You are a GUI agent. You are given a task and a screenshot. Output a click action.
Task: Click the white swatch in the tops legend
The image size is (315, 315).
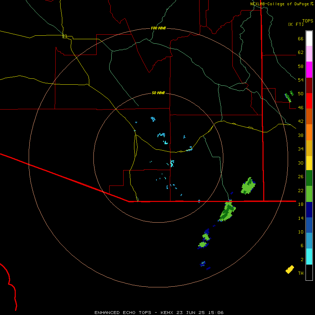[309, 38]
